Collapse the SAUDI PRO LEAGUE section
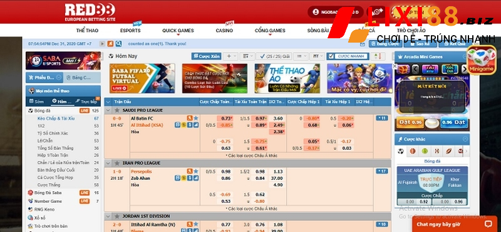This screenshot has height=232, width=501. click(108, 110)
